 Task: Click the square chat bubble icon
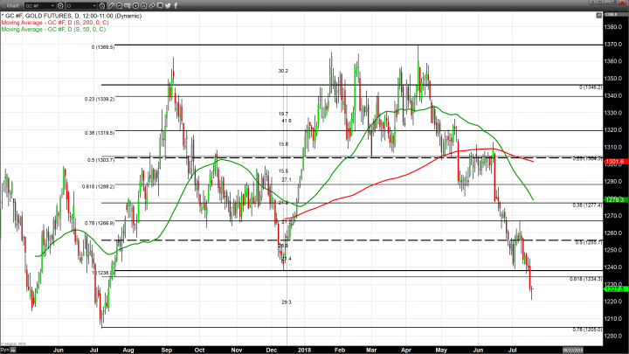(x=160, y=5)
